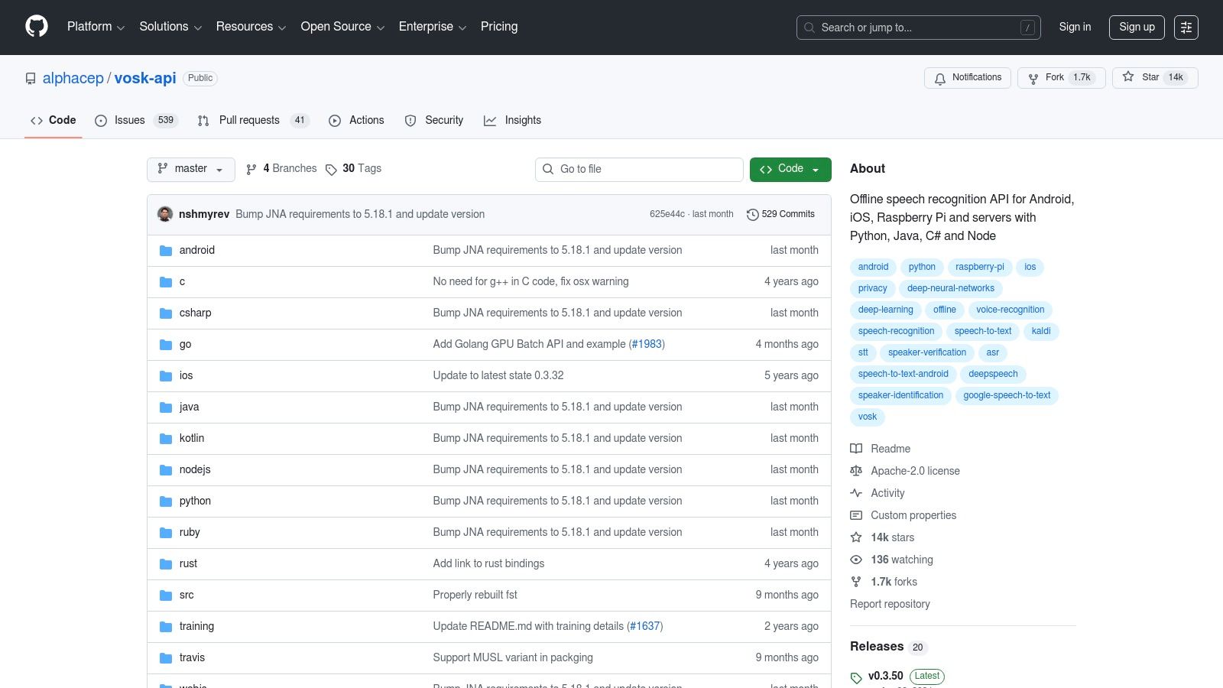Screen dimensions: 1223x688
Task: Click the tag icon beside 30 Tags
Action: (x=332, y=169)
